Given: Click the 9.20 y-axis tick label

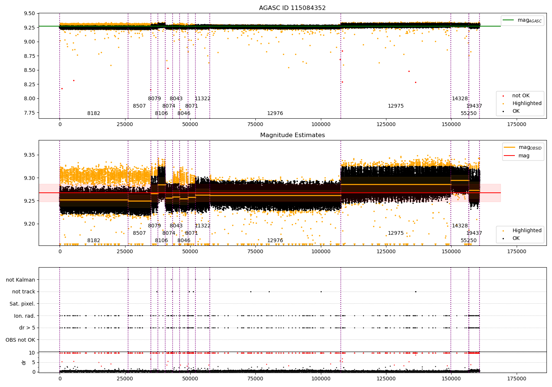Looking at the screenshot, I should 29,224.
